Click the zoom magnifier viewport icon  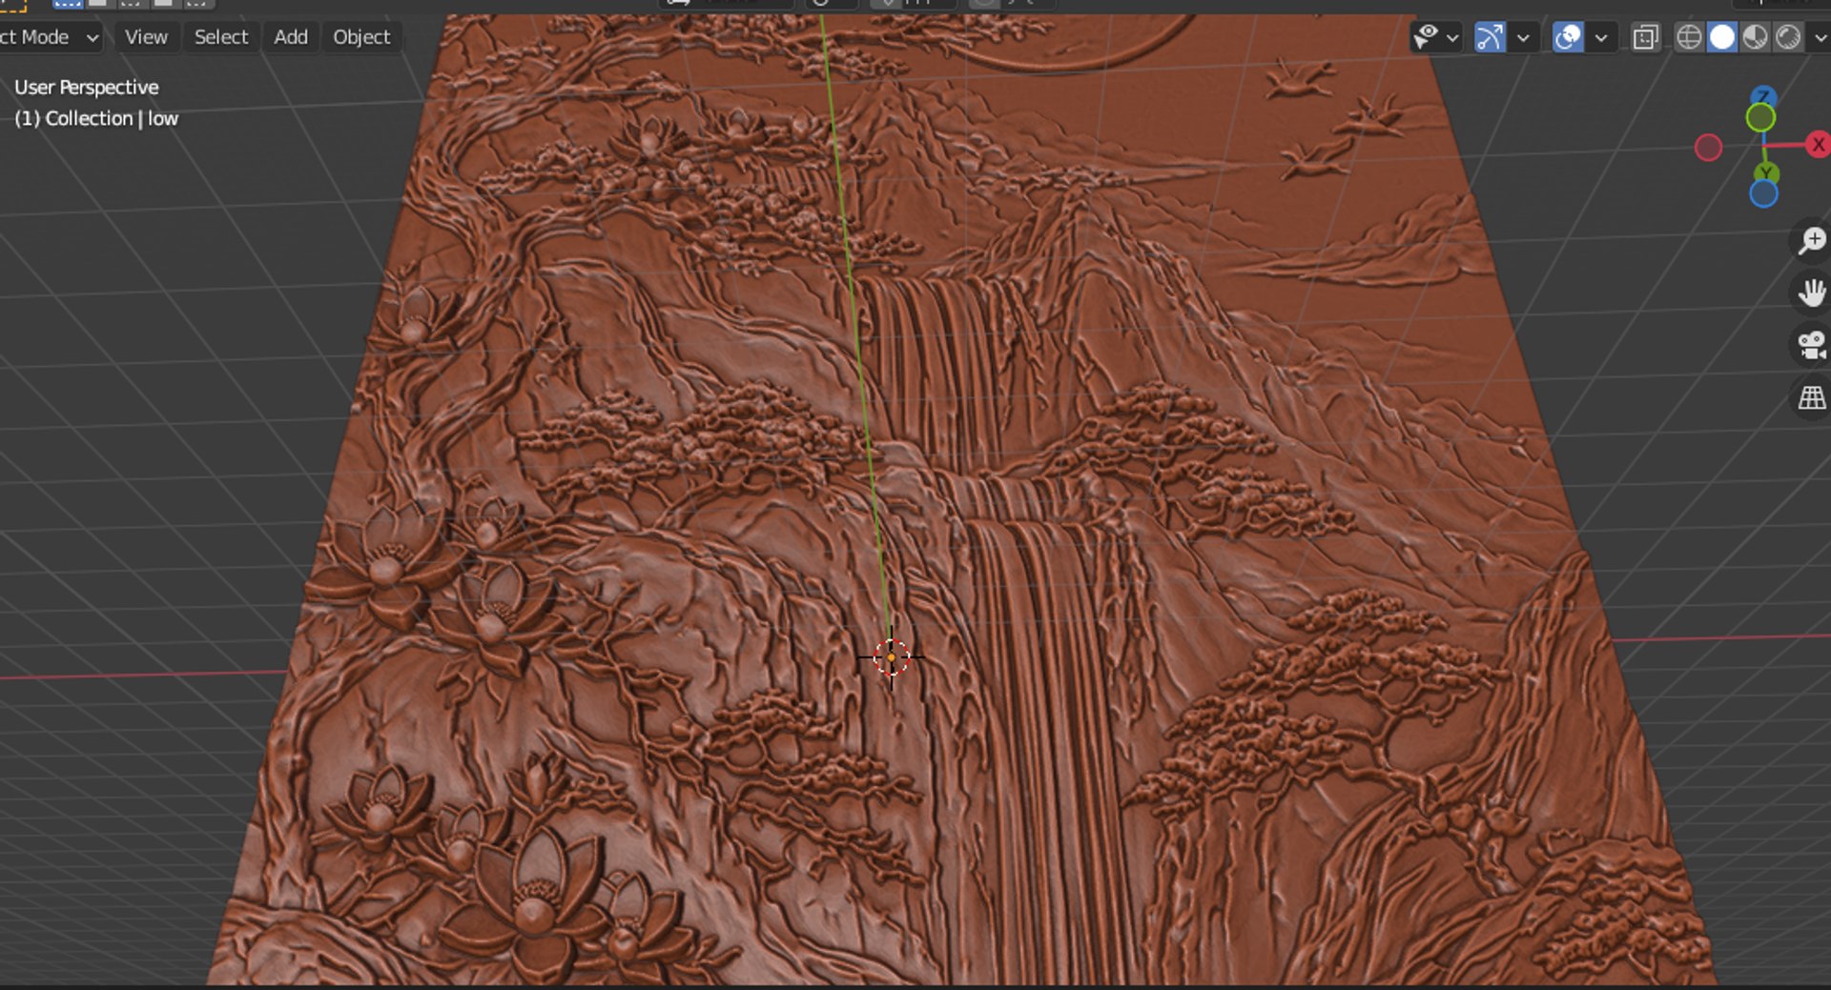pos(1811,240)
